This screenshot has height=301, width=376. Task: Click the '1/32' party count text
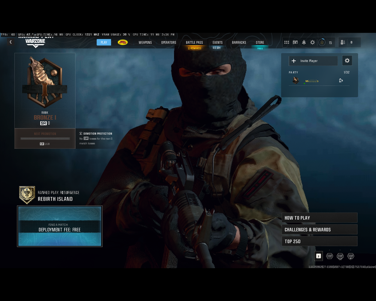[x=346, y=72]
